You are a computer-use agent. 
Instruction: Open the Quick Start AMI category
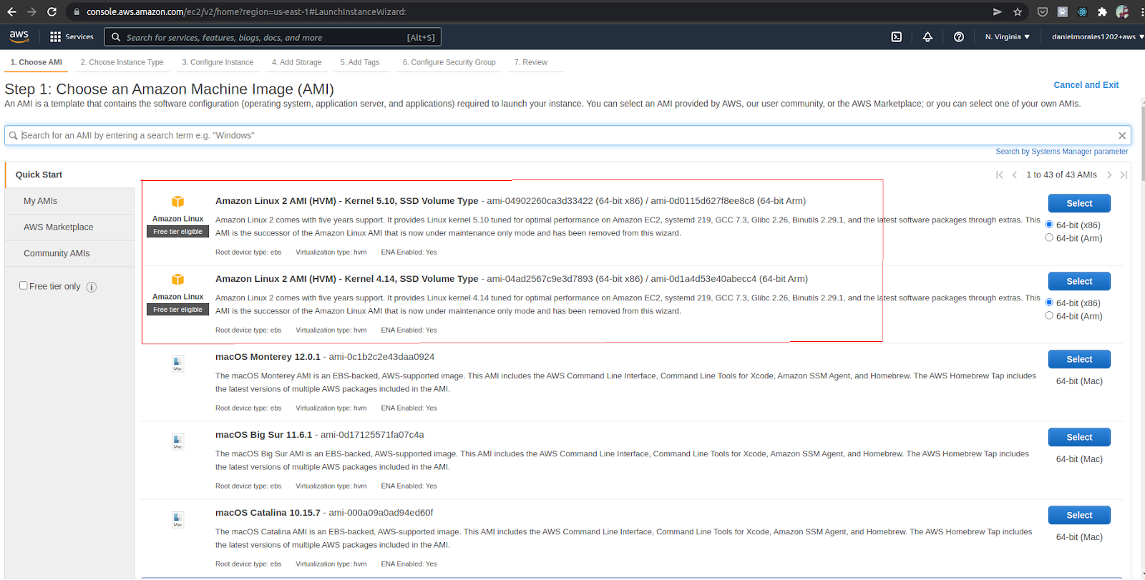click(70, 175)
